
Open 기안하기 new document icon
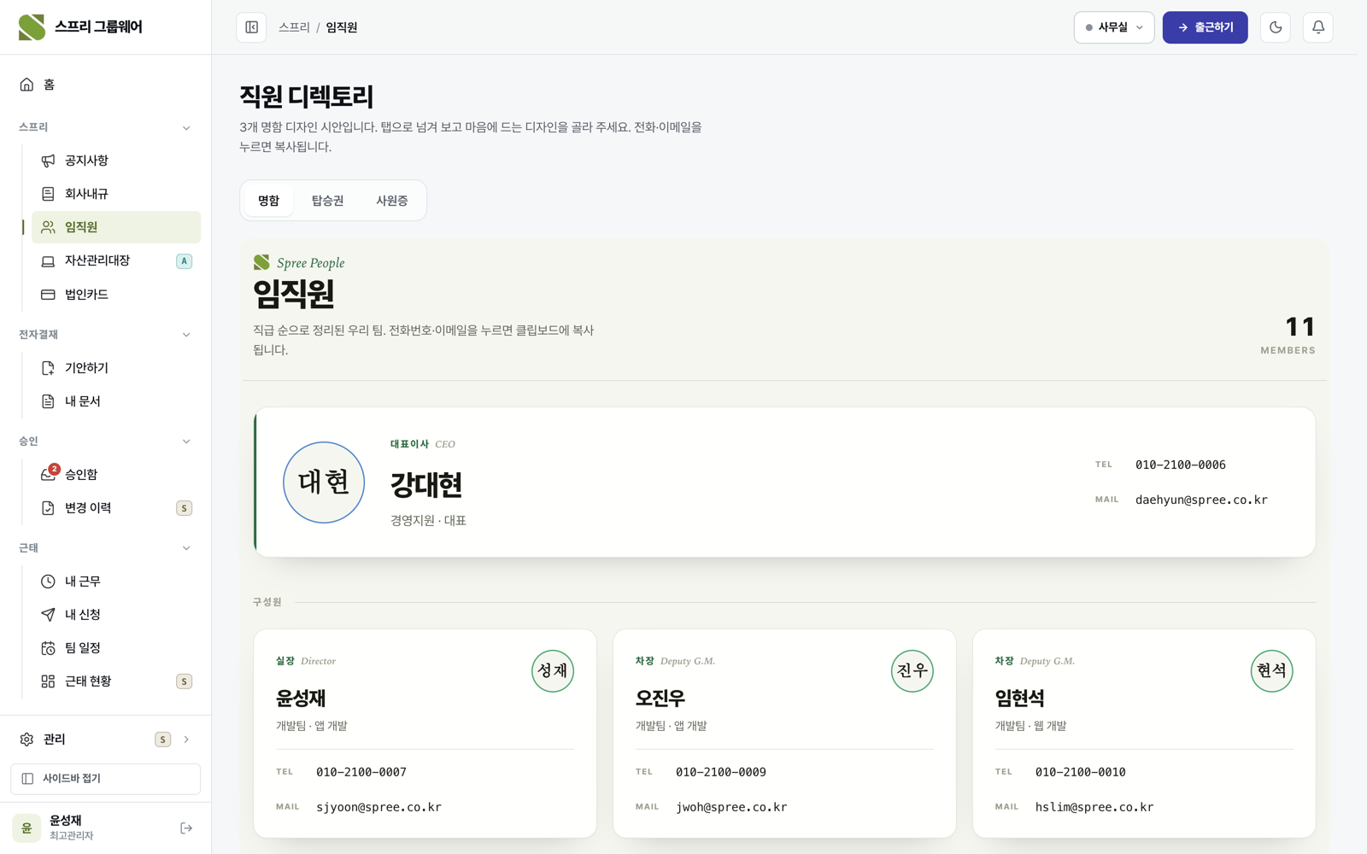(x=48, y=368)
